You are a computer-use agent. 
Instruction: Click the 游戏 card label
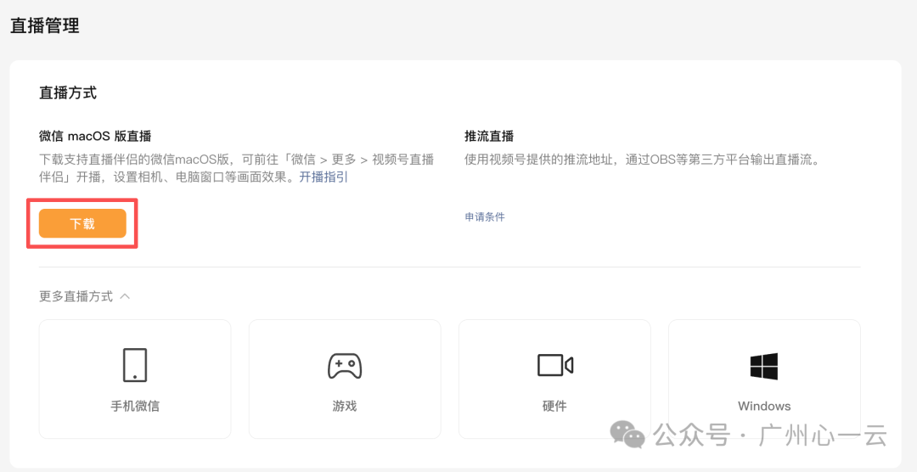[x=345, y=406]
